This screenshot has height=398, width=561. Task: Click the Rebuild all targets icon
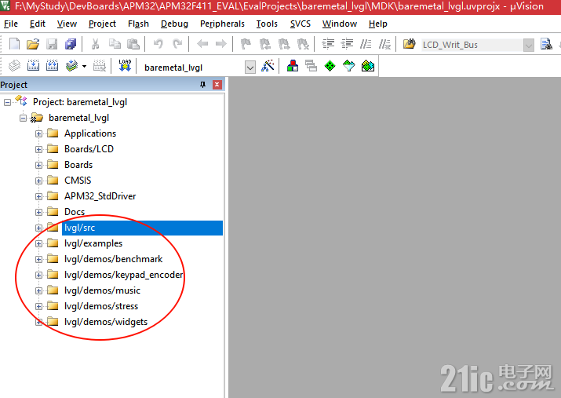(53, 66)
